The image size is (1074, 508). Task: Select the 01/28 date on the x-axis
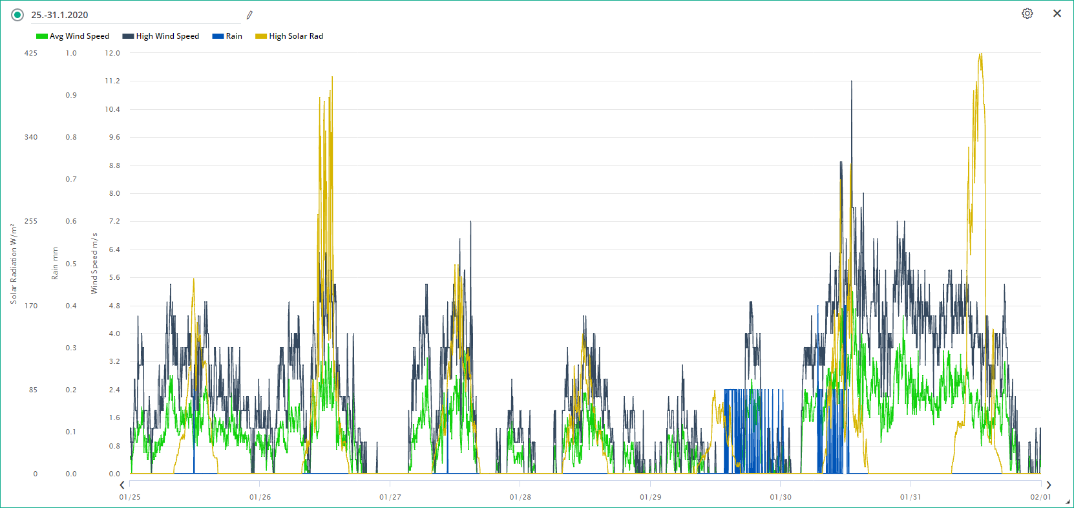pyautogui.click(x=520, y=497)
